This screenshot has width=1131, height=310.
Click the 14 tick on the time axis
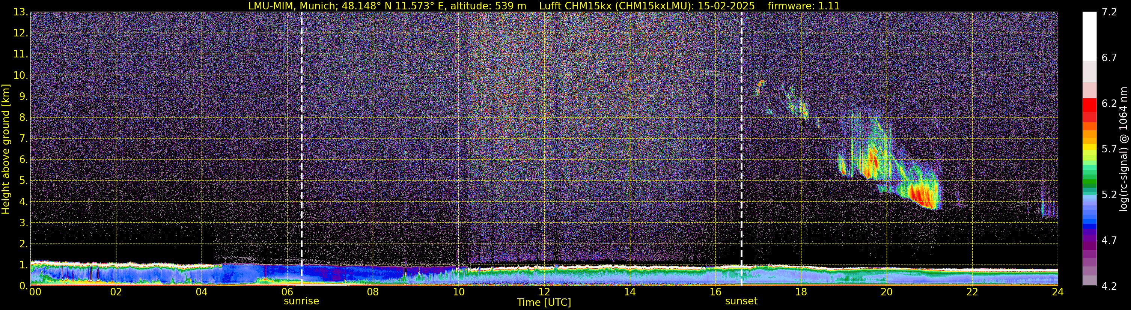(630, 292)
